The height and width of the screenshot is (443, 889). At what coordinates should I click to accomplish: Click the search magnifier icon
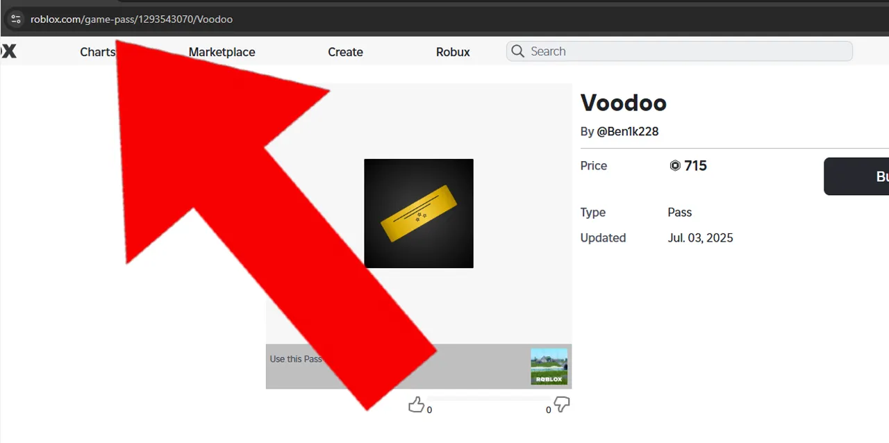(517, 51)
